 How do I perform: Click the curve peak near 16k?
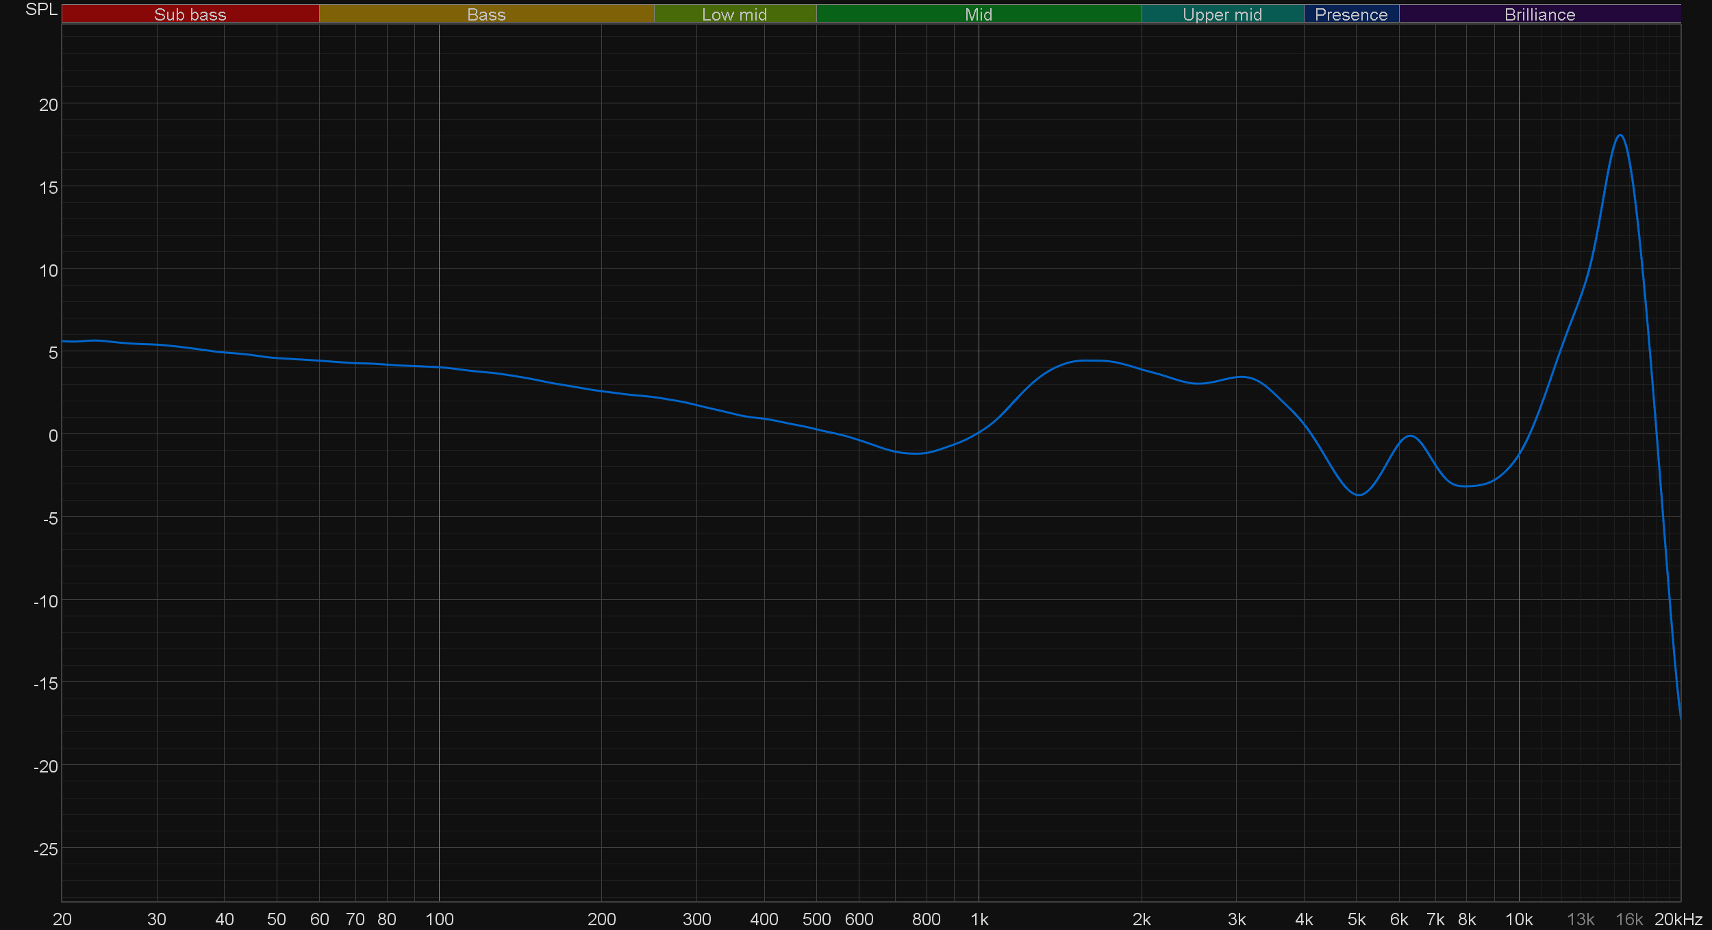(1620, 136)
